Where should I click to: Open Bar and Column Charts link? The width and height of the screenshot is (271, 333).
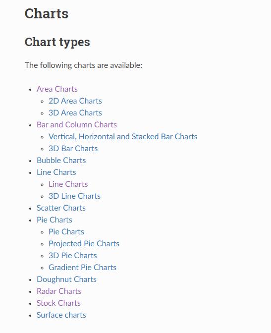77,125
